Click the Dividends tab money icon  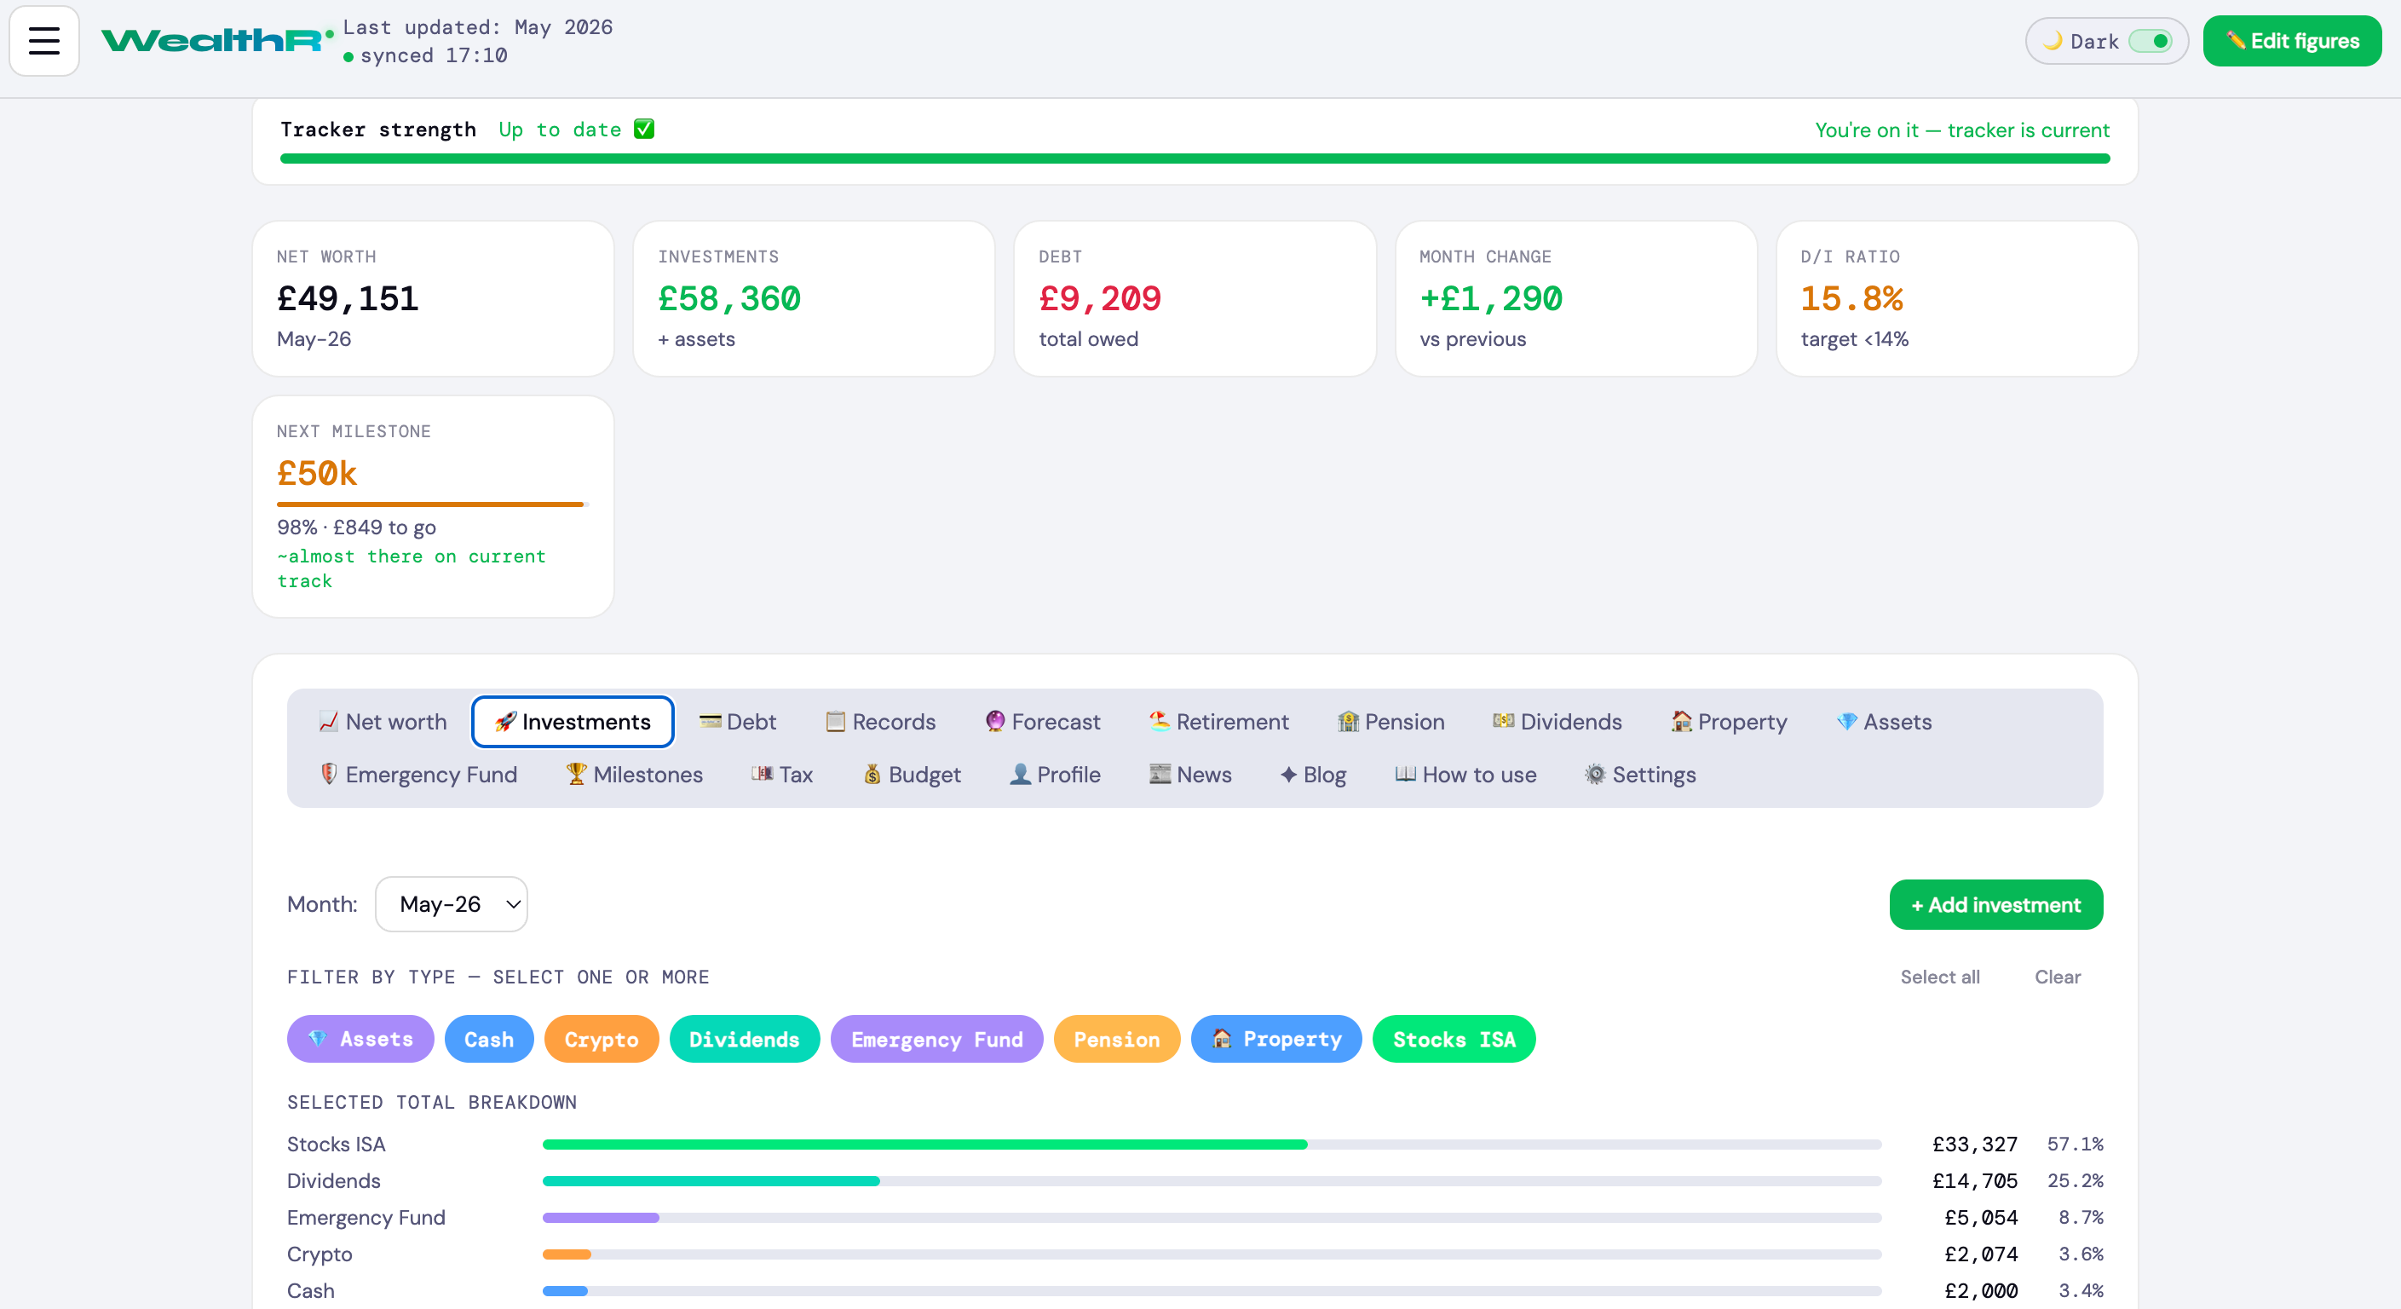[x=1504, y=721]
